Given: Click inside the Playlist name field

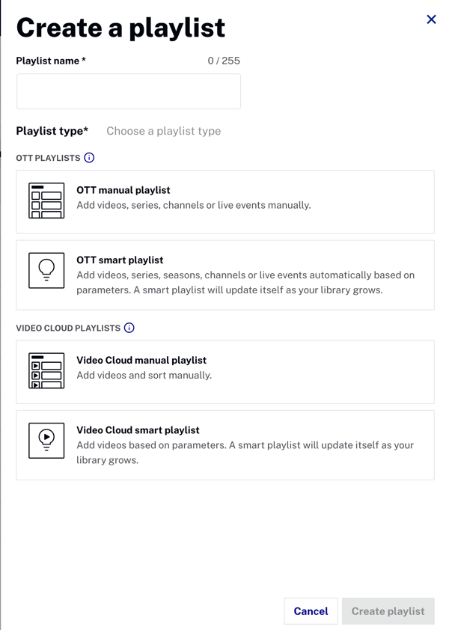Looking at the screenshot, I should point(129,91).
